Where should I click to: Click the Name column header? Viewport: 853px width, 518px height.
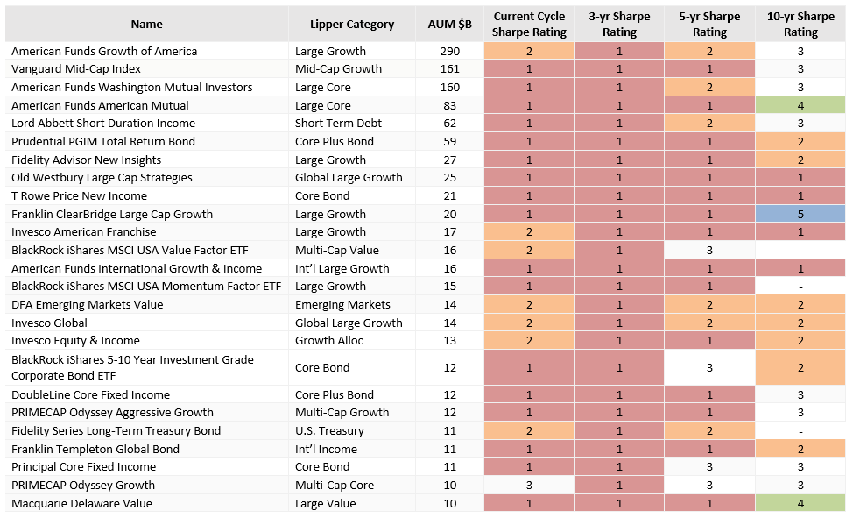(146, 25)
